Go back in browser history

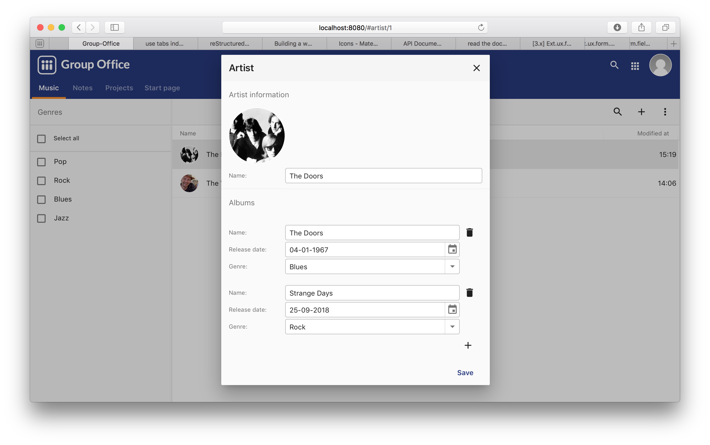tap(78, 27)
